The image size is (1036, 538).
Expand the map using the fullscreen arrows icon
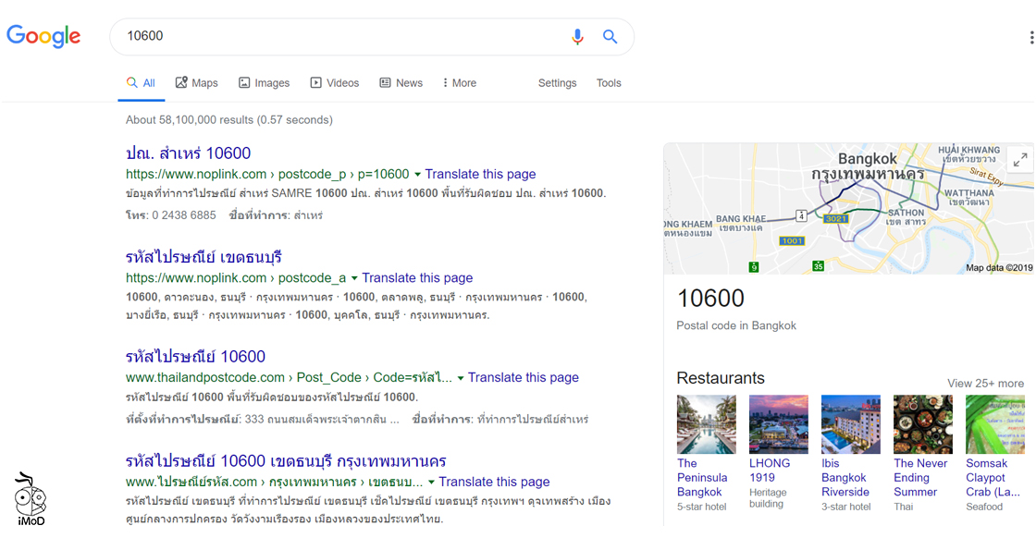[1019, 159]
